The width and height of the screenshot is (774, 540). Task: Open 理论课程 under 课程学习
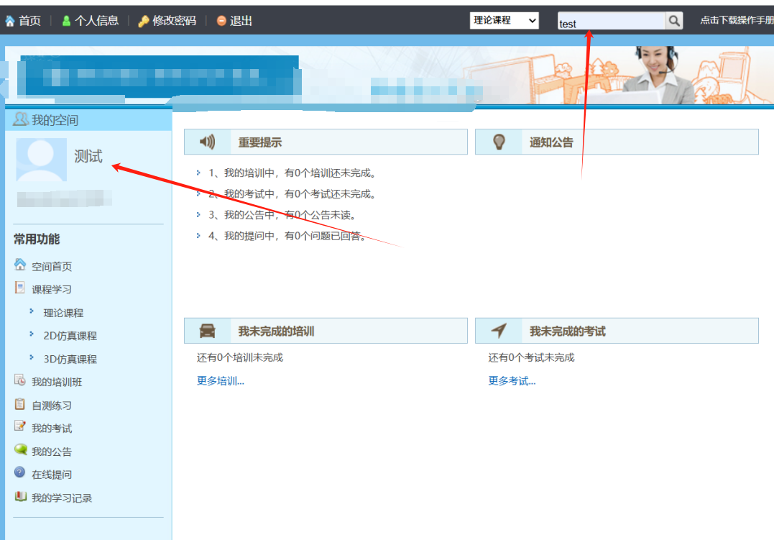(63, 313)
